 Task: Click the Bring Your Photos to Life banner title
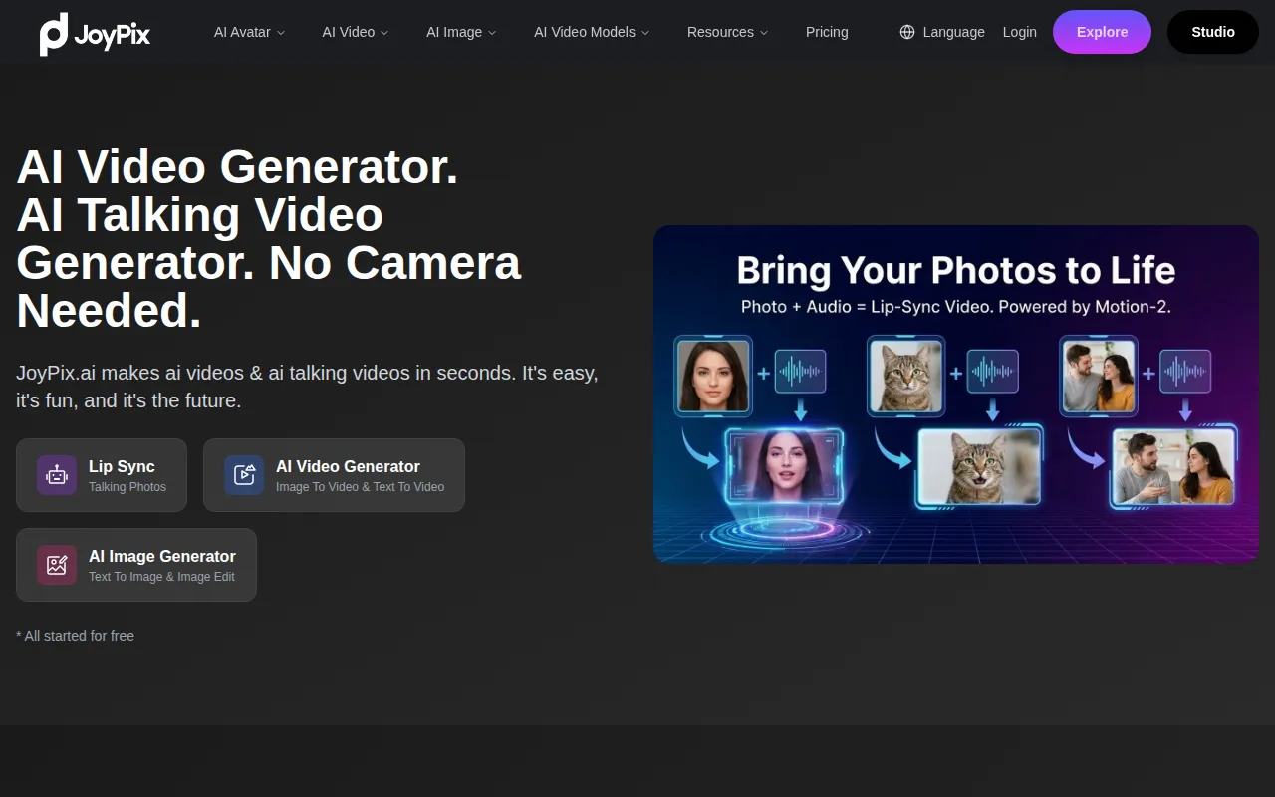point(955,270)
